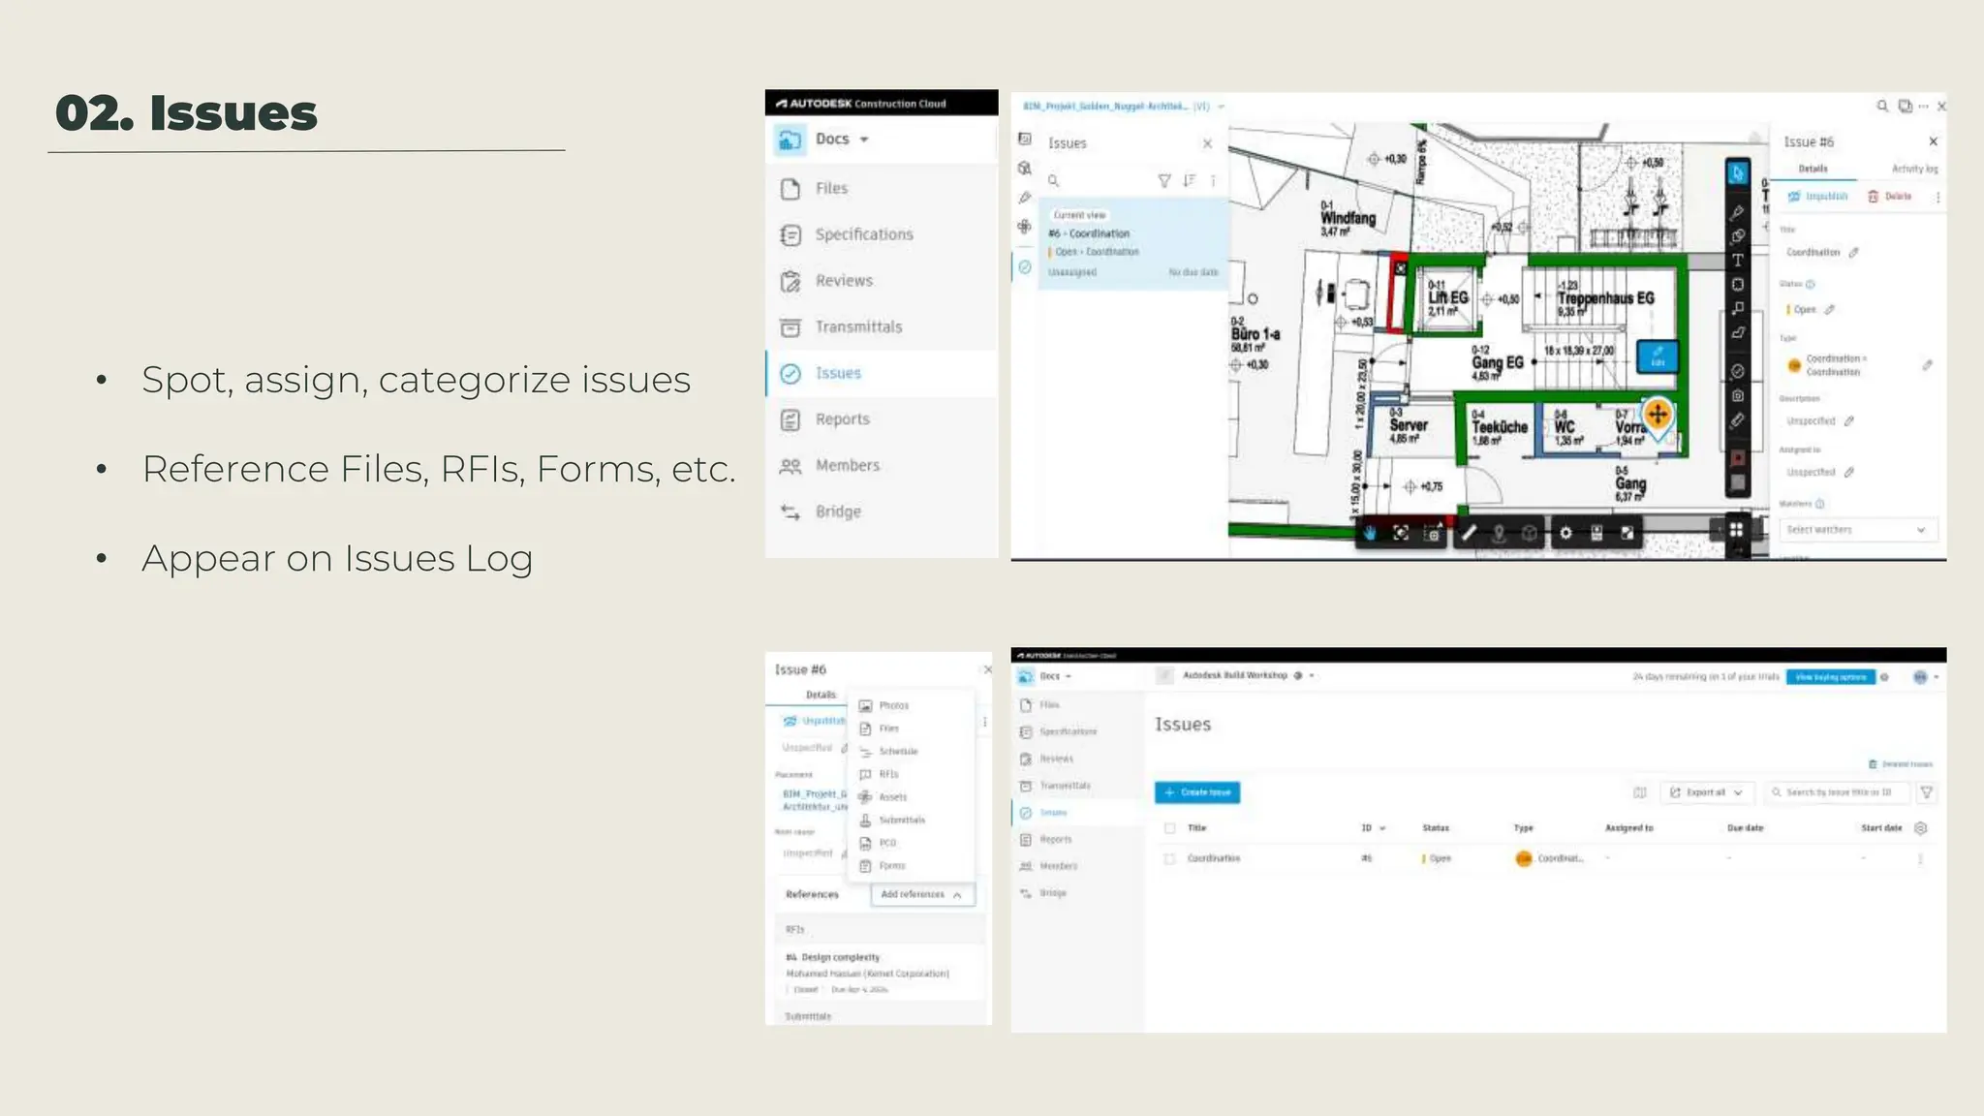The image size is (1984, 1116).
Task: Toggle full screen in viewer toolbar
Action: click(x=1627, y=533)
